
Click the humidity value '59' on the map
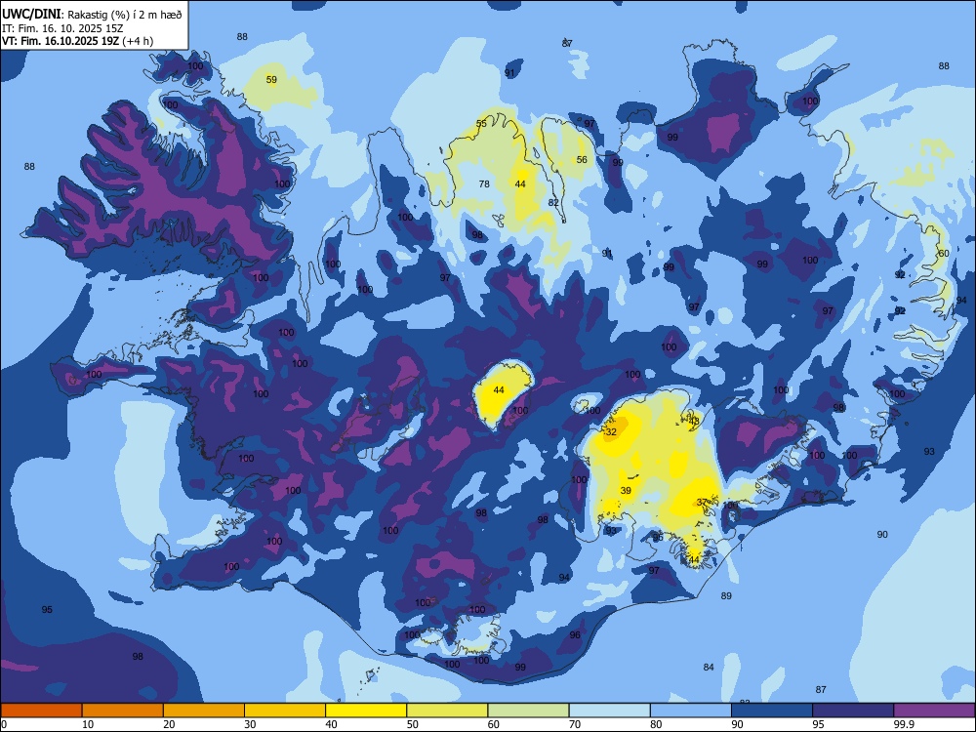coord(271,80)
